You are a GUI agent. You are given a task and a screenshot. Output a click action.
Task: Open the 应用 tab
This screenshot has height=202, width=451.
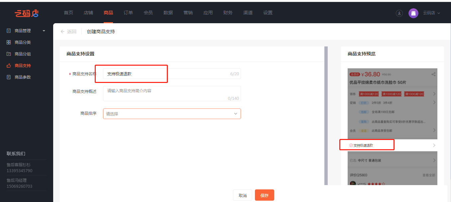click(x=208, y=13)
